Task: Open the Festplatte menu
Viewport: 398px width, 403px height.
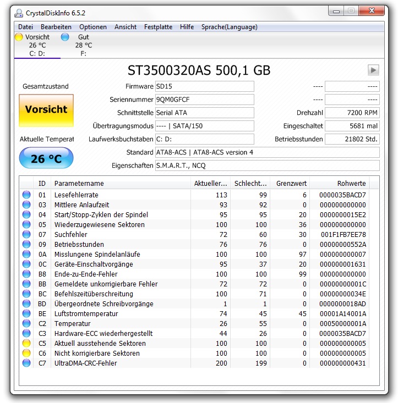Action: click(158, 27)
